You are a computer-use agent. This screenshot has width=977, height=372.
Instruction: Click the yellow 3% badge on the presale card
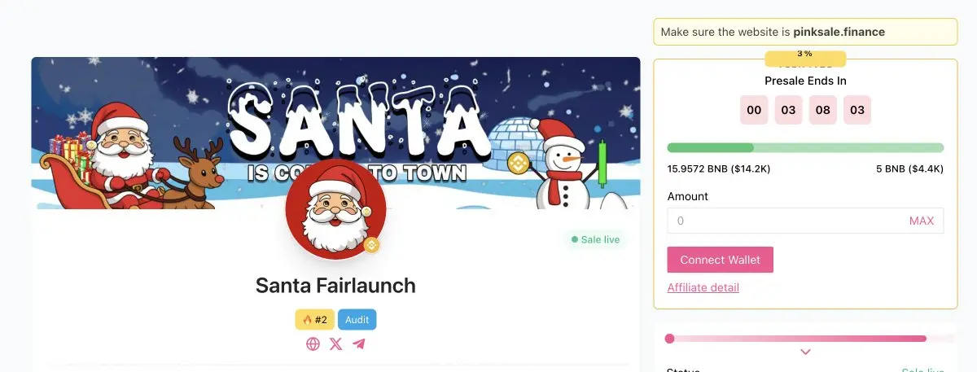[805, 59]
